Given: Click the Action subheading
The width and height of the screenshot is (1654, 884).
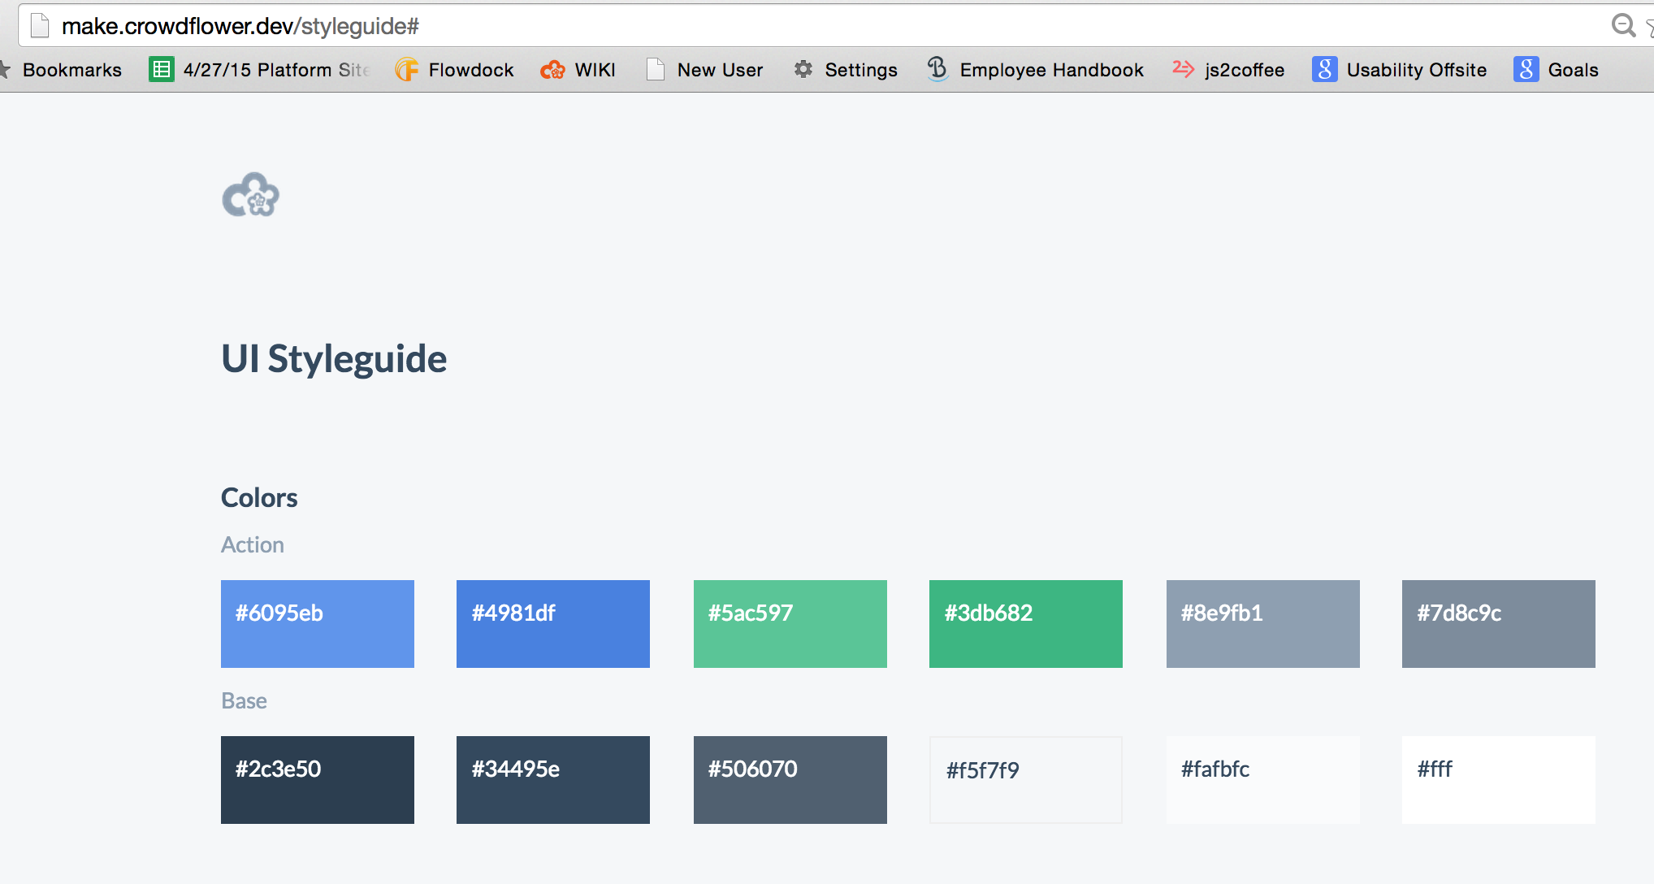Looking at the screenshot, I should click(x=253, y=544).
